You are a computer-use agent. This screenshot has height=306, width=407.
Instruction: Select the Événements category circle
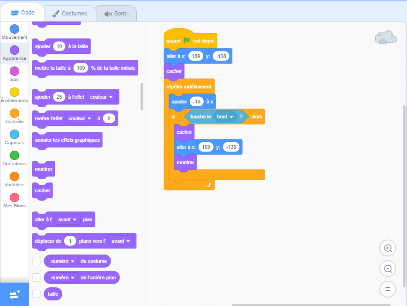pyautogui.click(x=15, y=92)
